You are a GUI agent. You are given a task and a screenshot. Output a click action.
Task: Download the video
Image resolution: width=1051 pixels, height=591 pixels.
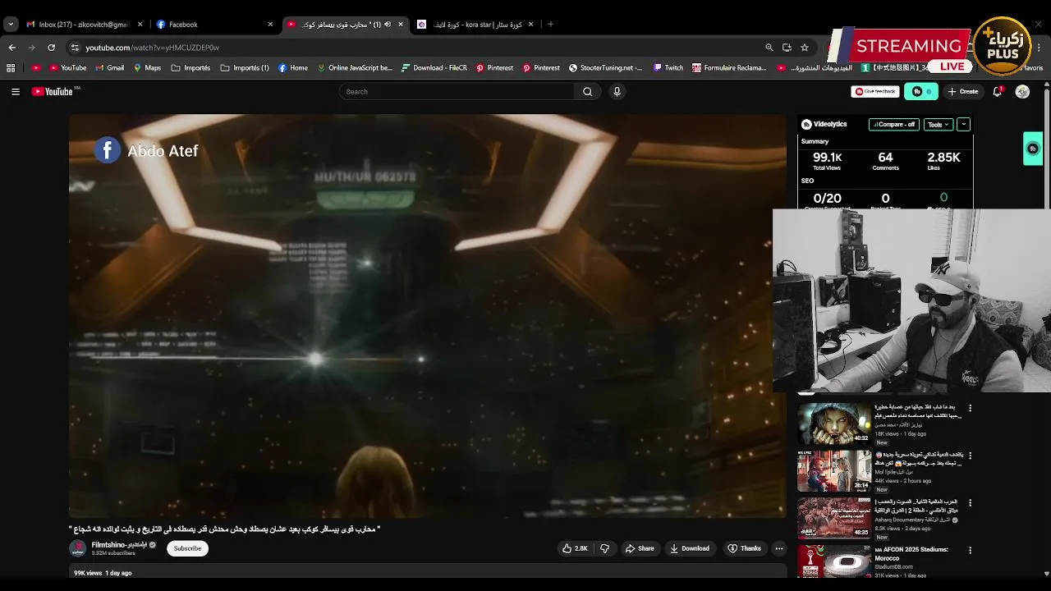(x=689, y=548)
